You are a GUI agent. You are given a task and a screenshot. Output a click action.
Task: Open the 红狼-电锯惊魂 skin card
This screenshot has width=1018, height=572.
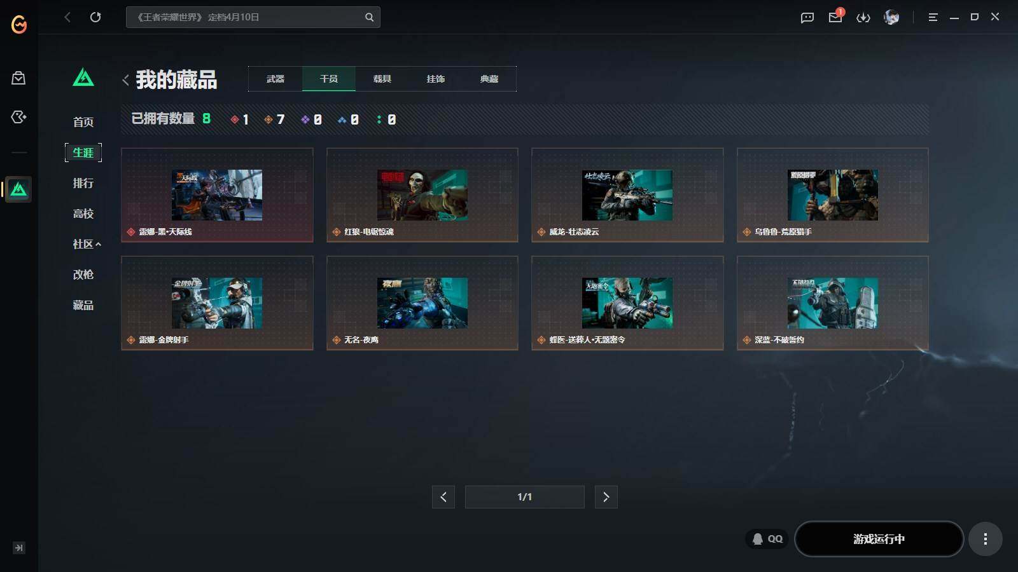[422, 195]
